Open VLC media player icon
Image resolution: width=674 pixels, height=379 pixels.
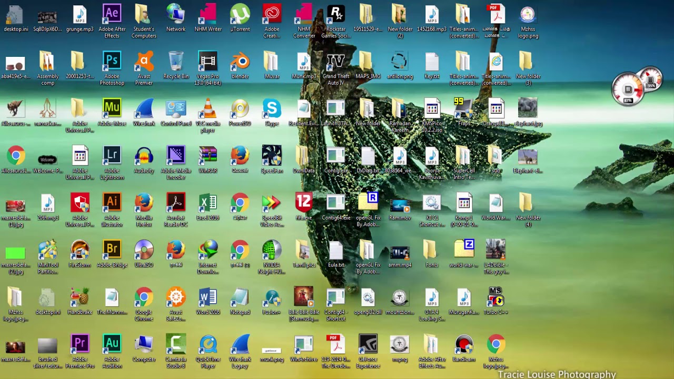(x=207, y=115)
